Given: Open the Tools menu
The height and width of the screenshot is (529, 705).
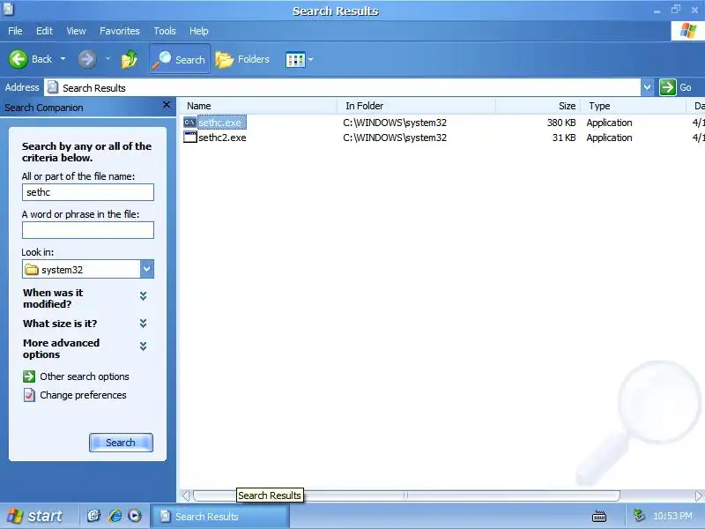Looking at the screenshot, I should coord(165,31).
